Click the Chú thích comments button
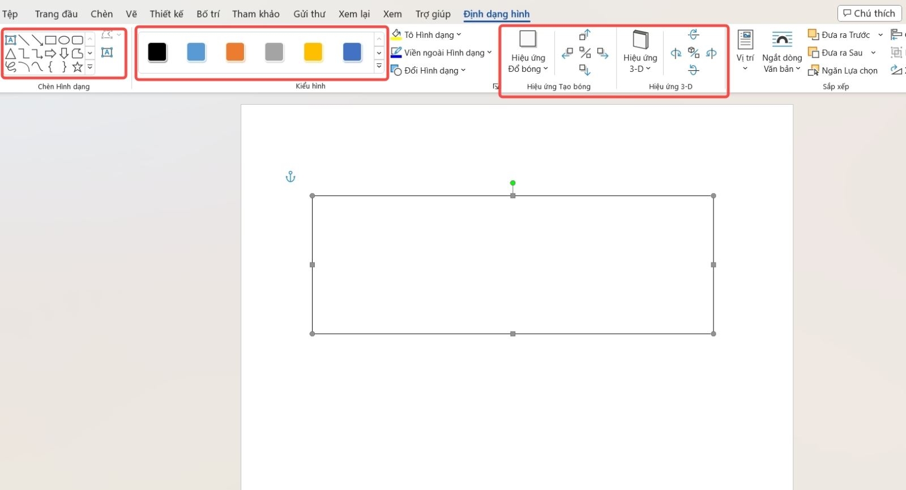Screen dimensions: 906x490 [x=869, y=14]
